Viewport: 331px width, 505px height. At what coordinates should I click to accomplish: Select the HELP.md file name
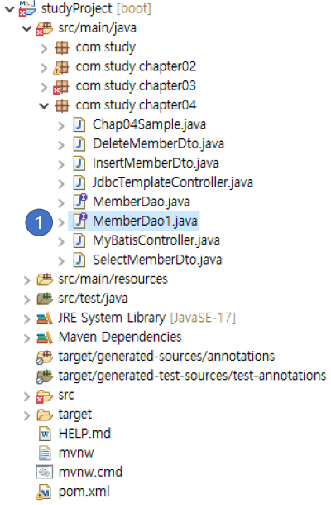84,434
